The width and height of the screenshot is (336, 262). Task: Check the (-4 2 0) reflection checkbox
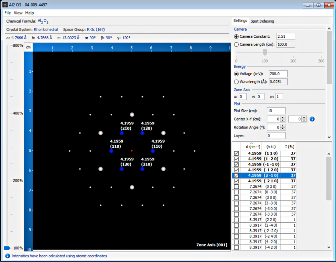click(236, 248)
